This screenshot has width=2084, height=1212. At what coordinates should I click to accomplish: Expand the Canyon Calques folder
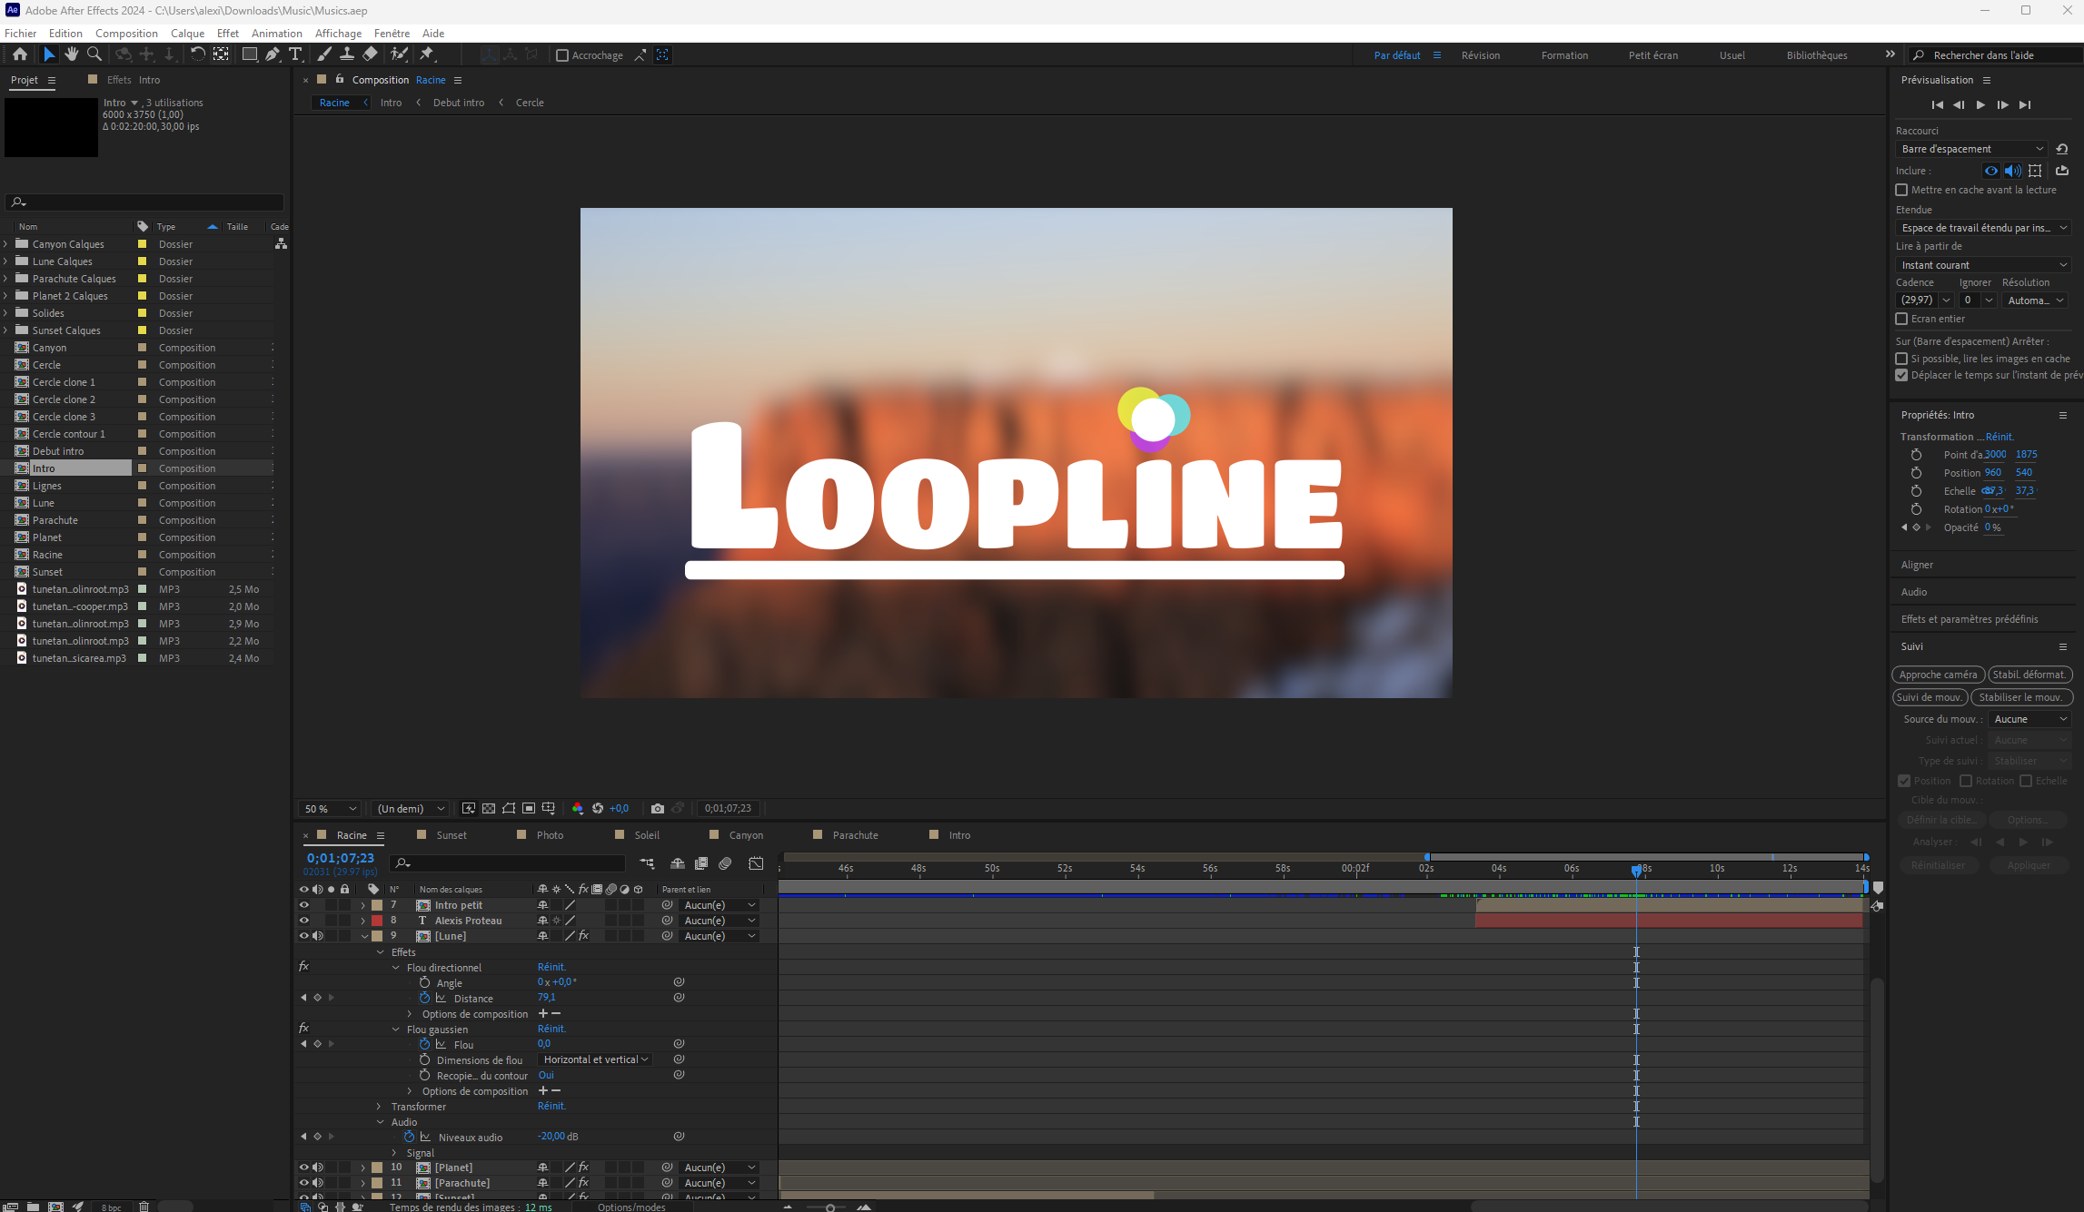pyautogui.click(x=6, y=243)
